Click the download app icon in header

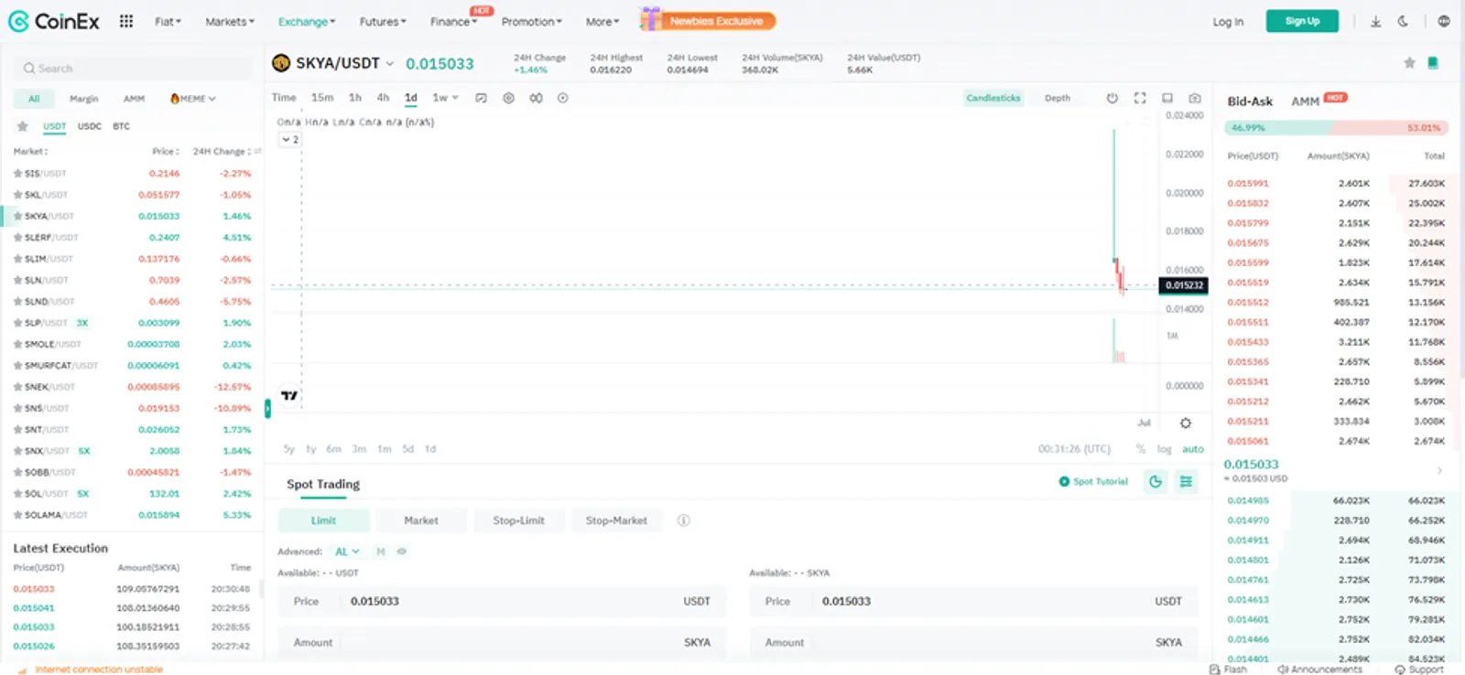tap(1375, 21)
